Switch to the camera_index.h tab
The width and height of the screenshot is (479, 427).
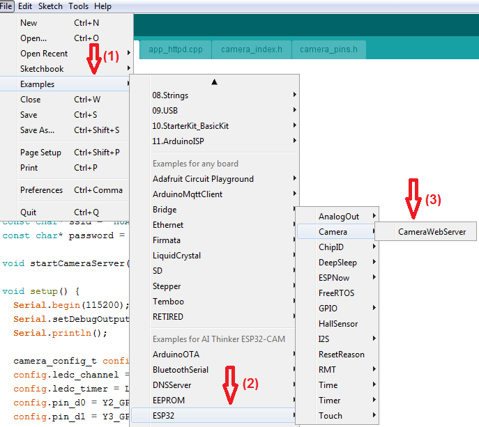tap(252, 49)
